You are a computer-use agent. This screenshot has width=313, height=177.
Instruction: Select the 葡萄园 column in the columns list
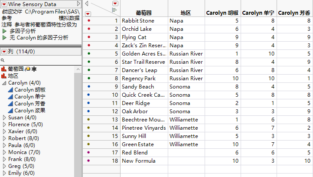pos(16,69)
